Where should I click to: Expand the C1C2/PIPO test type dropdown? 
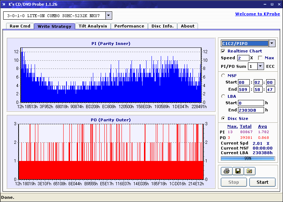coord(272,44)
